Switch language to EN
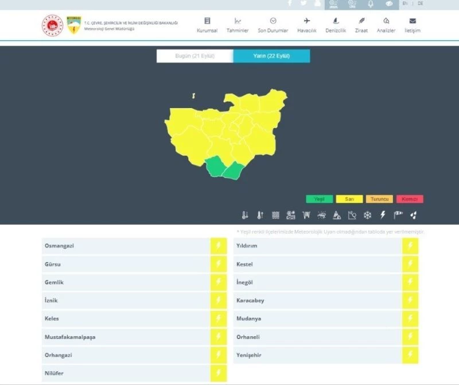This screenshot has width=459, height=385. click(405, 3)
